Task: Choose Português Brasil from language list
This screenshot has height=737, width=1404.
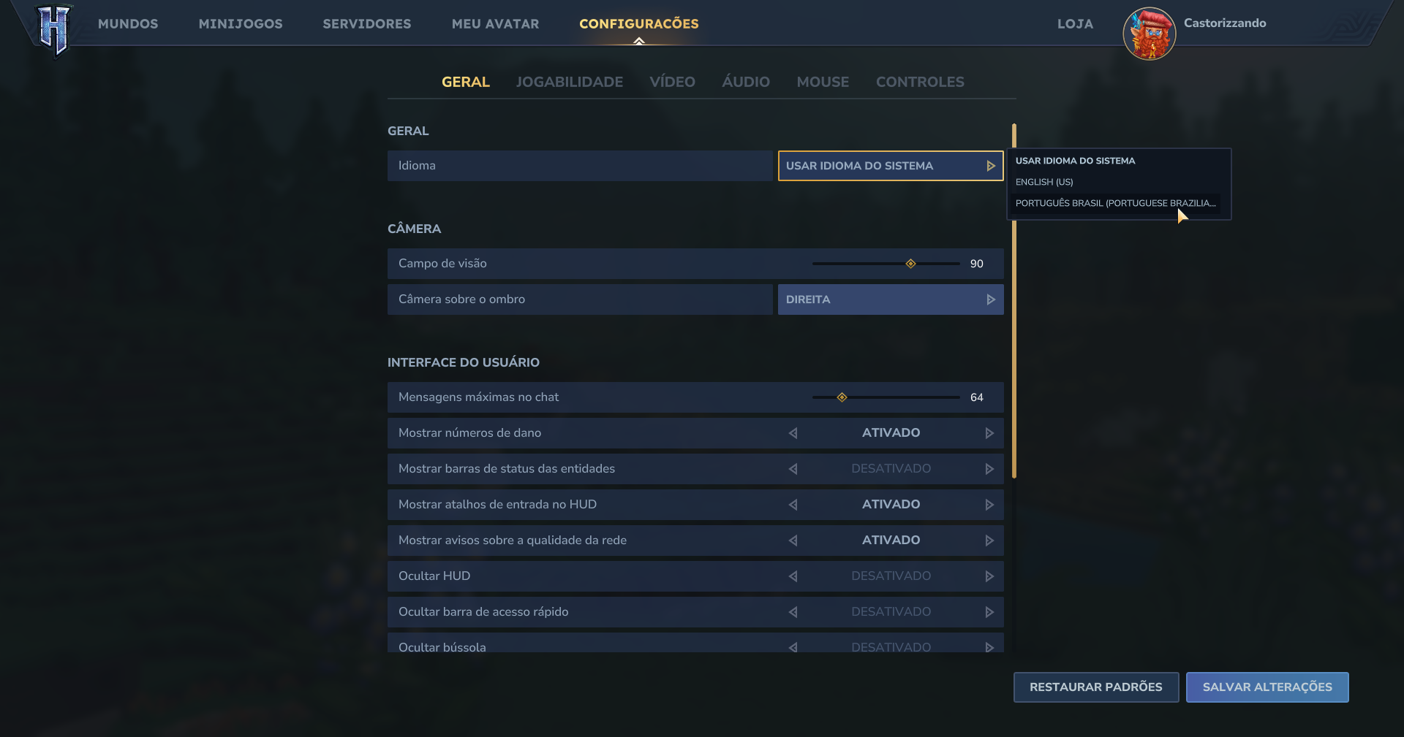Action: click(1114, 203)
